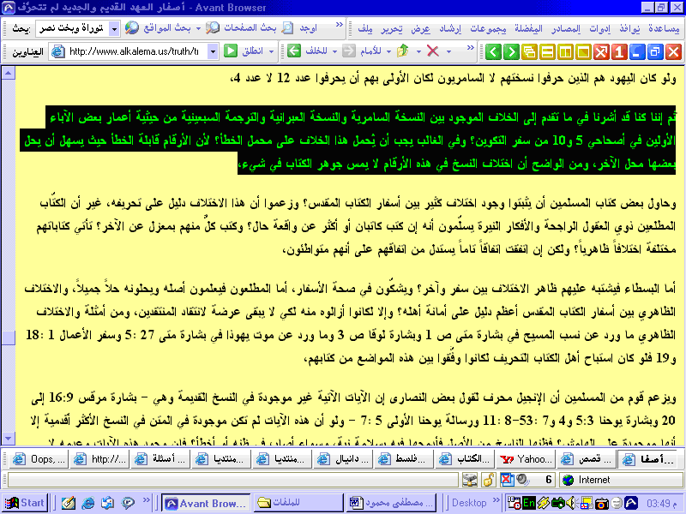Go to the previous tab with green left arrow
The image size is (686, 514).
(x=494, y=51)
